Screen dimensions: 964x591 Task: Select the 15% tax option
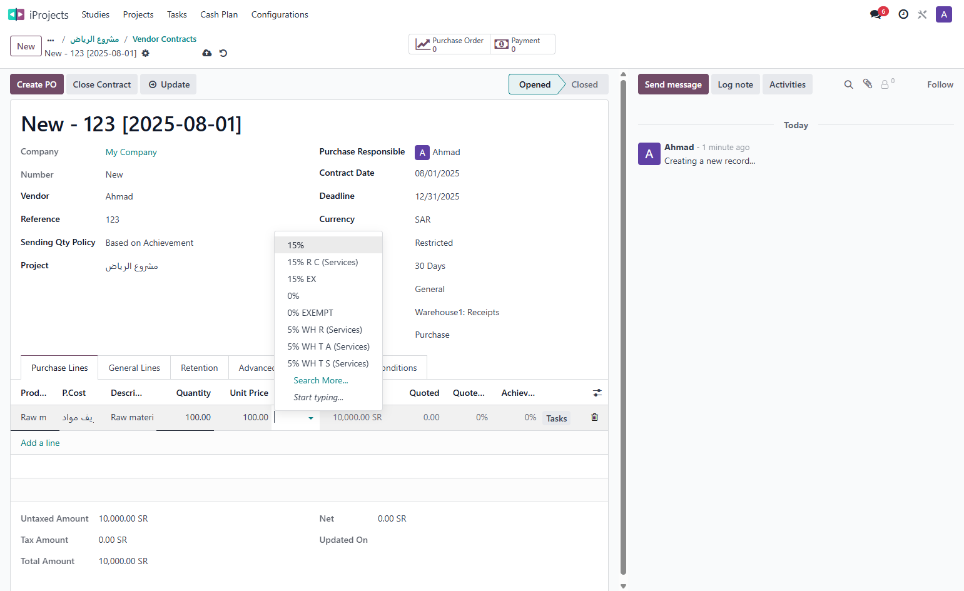click(x=328, y=245)
